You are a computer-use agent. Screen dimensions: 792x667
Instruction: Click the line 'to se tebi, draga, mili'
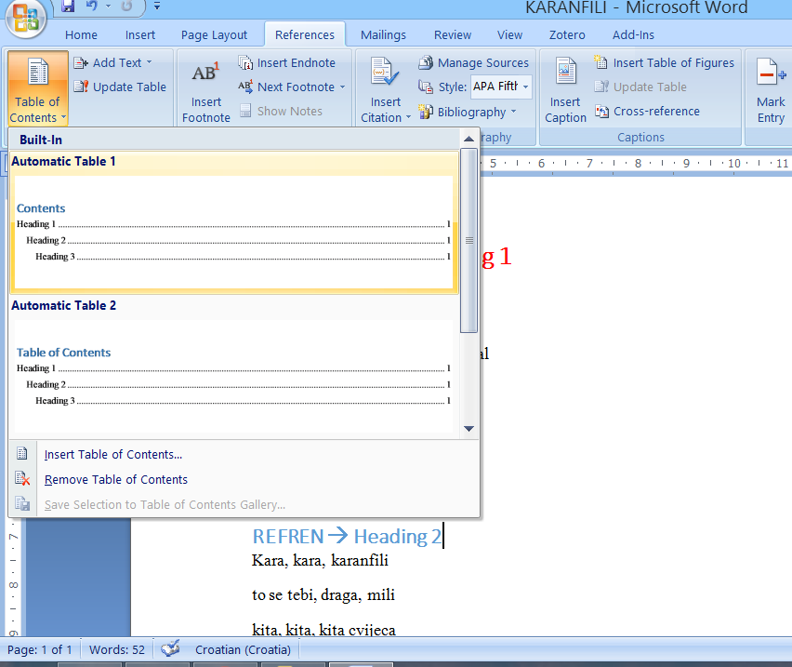tap(323, 594)
